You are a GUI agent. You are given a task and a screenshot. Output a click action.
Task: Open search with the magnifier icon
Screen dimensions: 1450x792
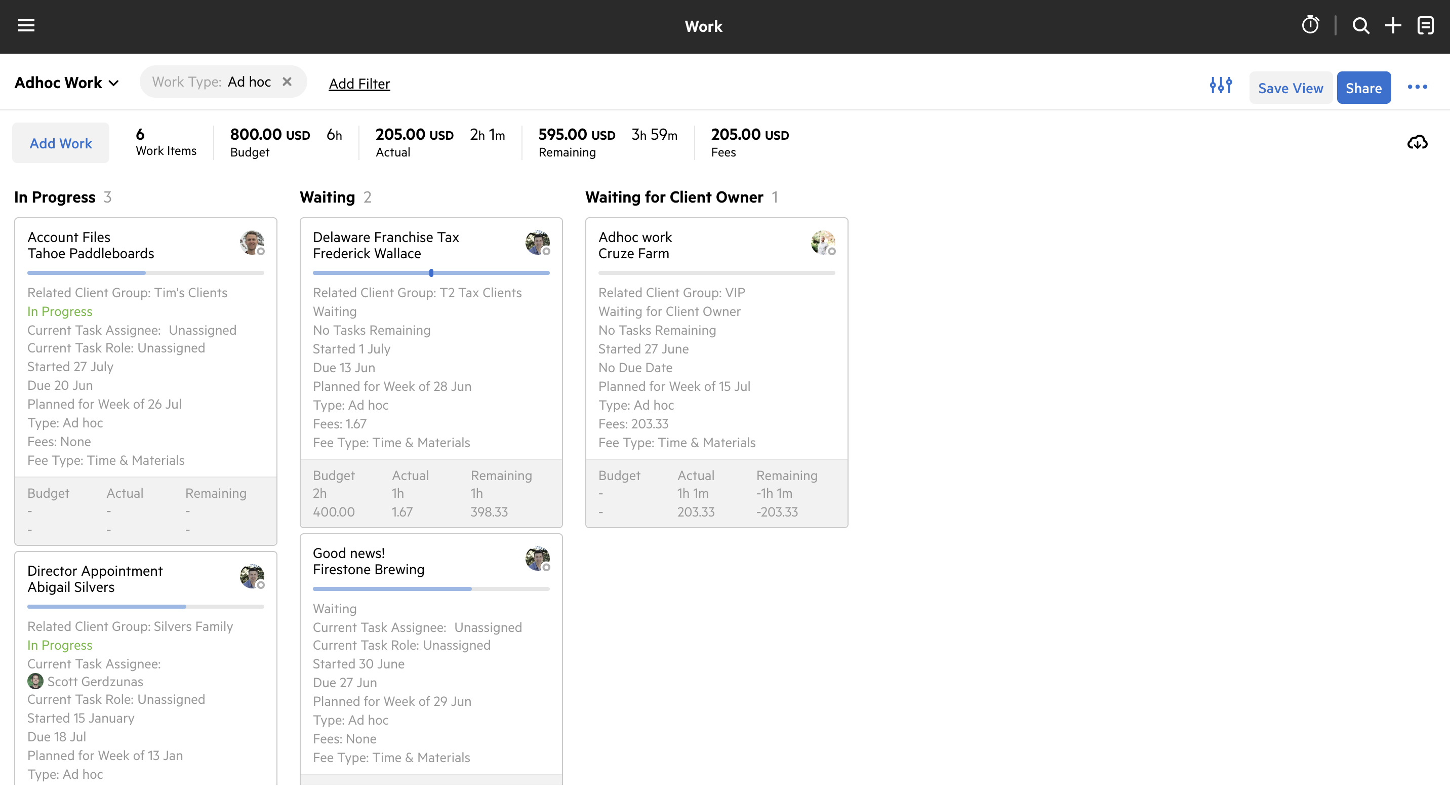[x=1360, y=25]
